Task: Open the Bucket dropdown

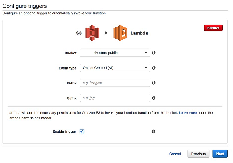Action: pos(115,53)
